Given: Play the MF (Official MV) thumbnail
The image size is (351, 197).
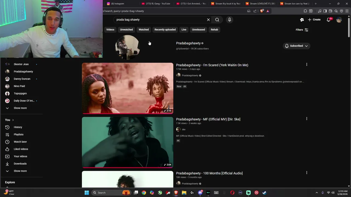Looking at the screenshot, I should coord(128,142).
